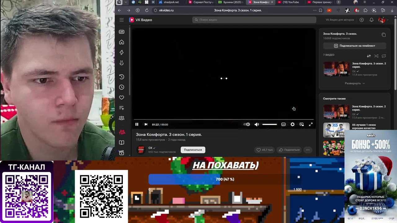Open a new browser tab
Viewport: 397px width, 223px height.
(x=338, y=2)
